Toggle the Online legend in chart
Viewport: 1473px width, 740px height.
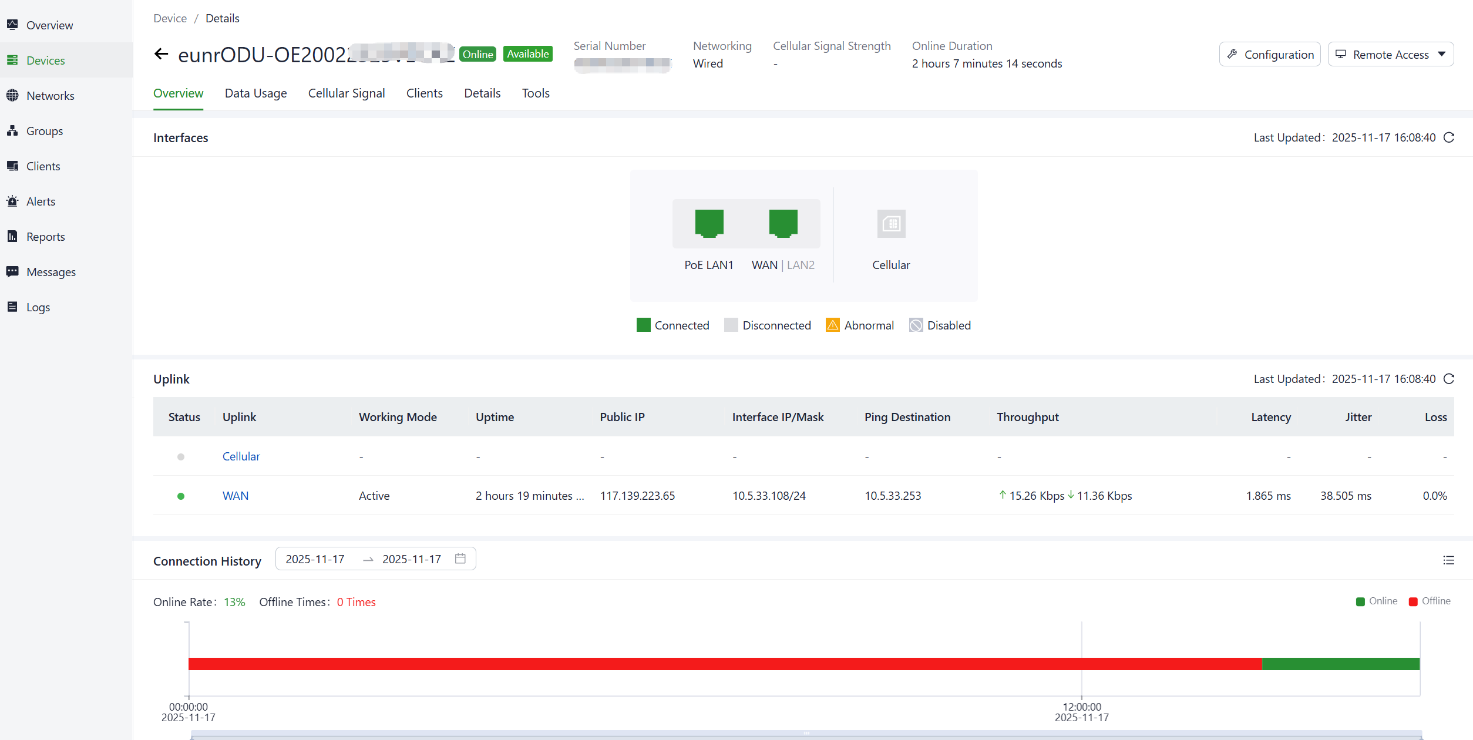pyautogui.click(x=1376, y=601)
